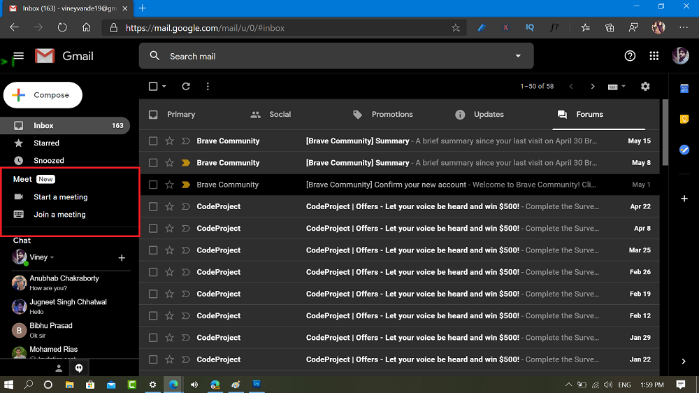Star the May 15 Brave Community email
This screenshot has width=699, height=393.
coord(169,141)
